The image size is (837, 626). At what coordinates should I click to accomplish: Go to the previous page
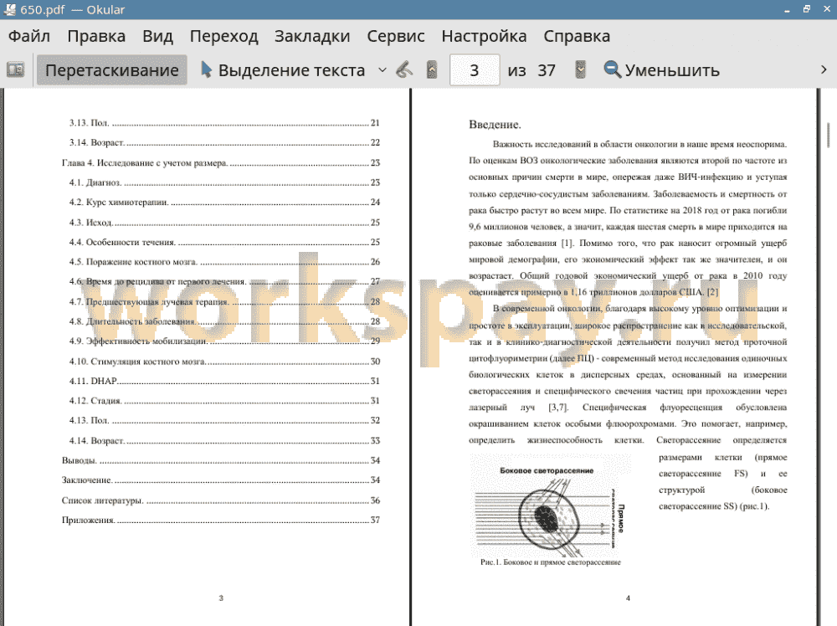tap(432, 70)
